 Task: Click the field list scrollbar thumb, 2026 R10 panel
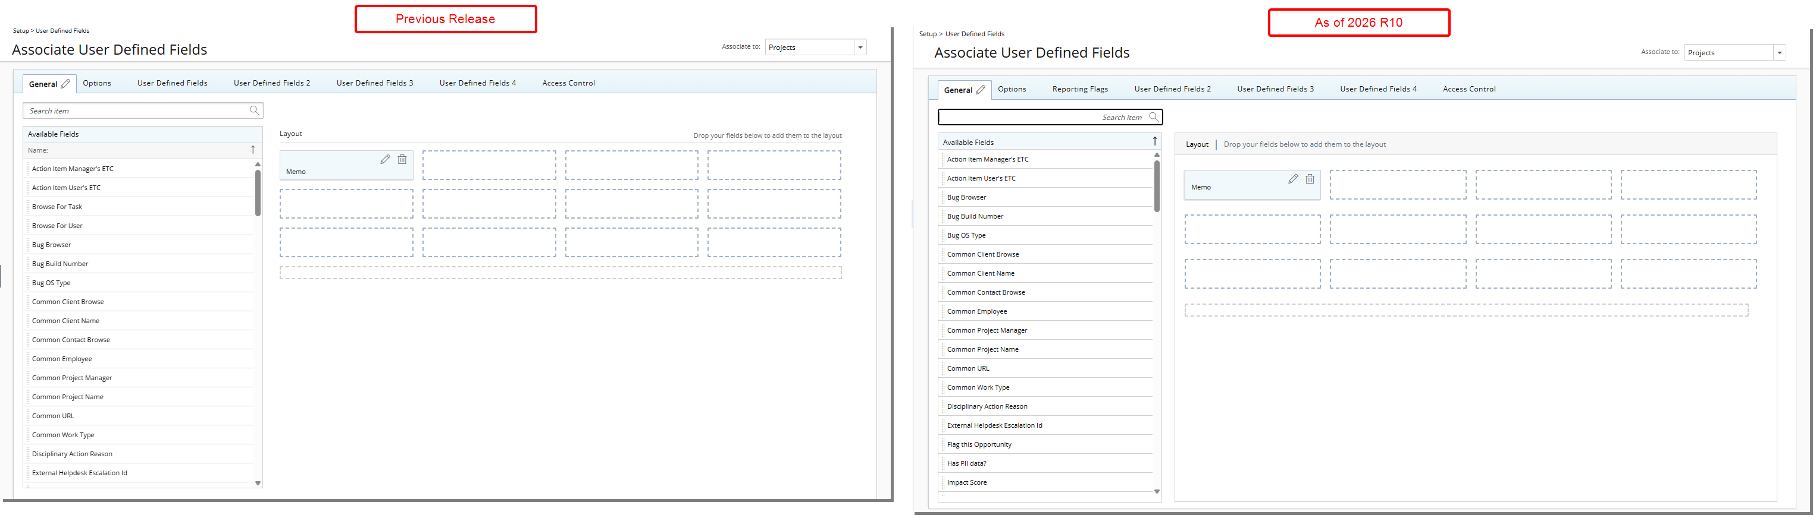[x=1157, y=186]
